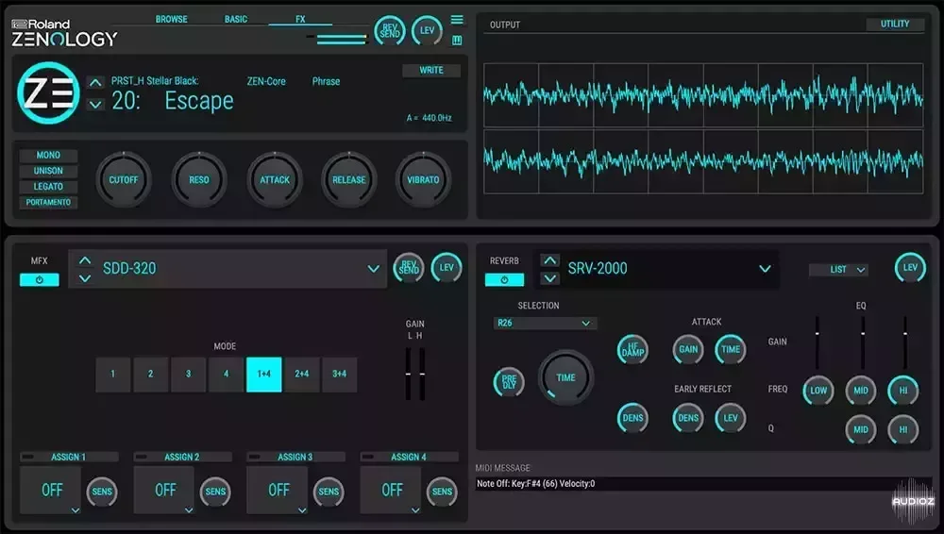Adjust the MFX GAIN L slider
This screenshot has height=534, width=944.
pos(408,374)
